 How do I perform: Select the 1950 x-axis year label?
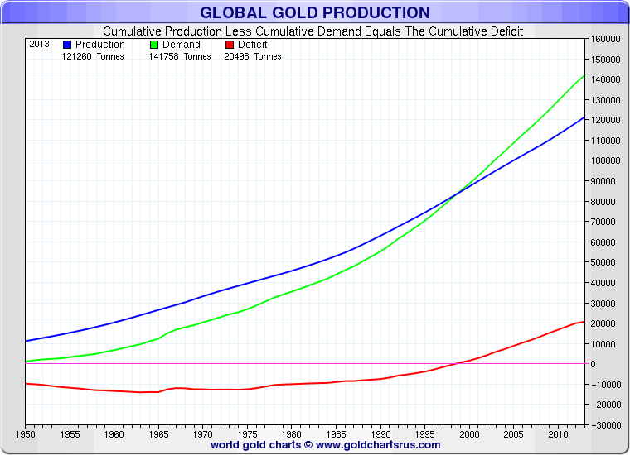(26, 433)
